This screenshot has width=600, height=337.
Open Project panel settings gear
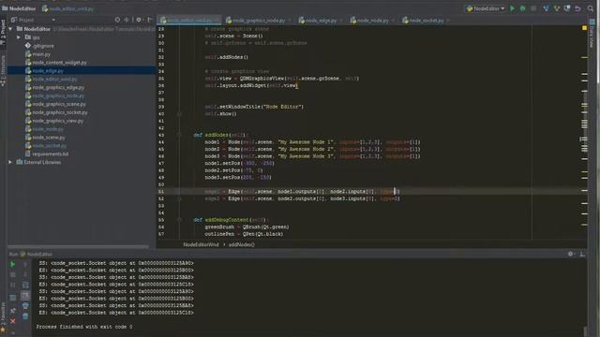(x=139, y=20)
